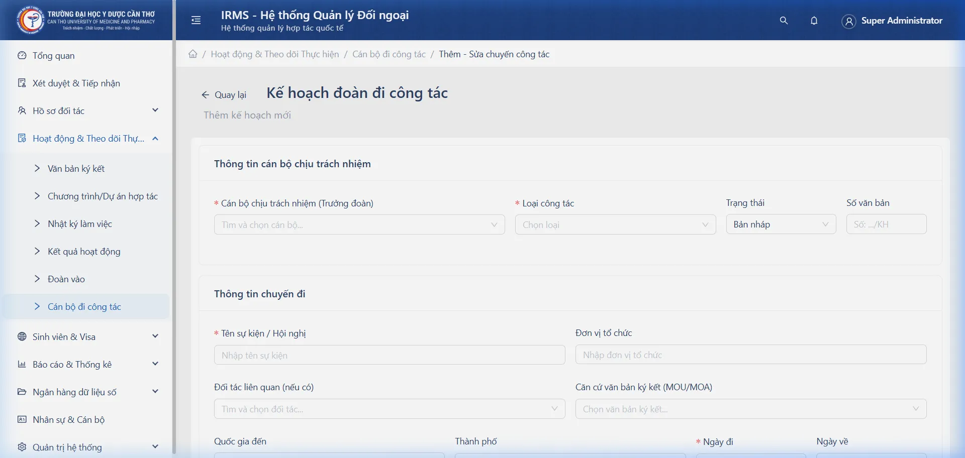Click the Super Administrator avatar icon

point(848,21)
